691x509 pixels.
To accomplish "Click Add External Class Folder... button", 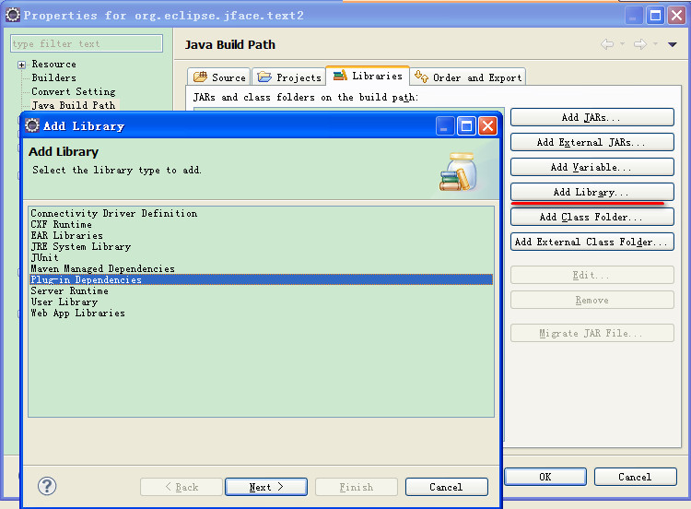I will coord(591,242).
